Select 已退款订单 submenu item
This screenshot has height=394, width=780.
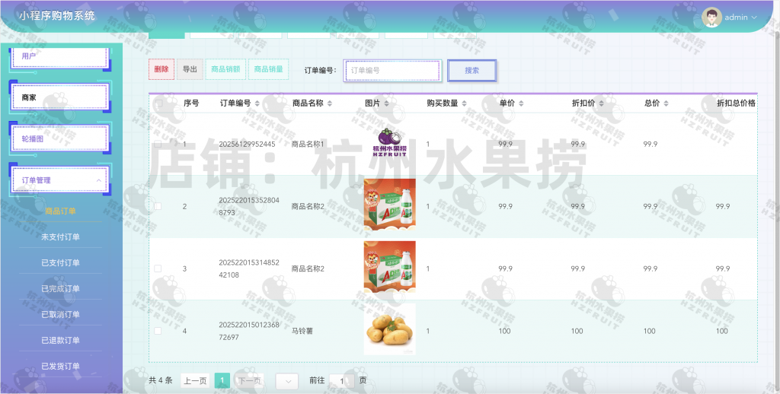60,340
